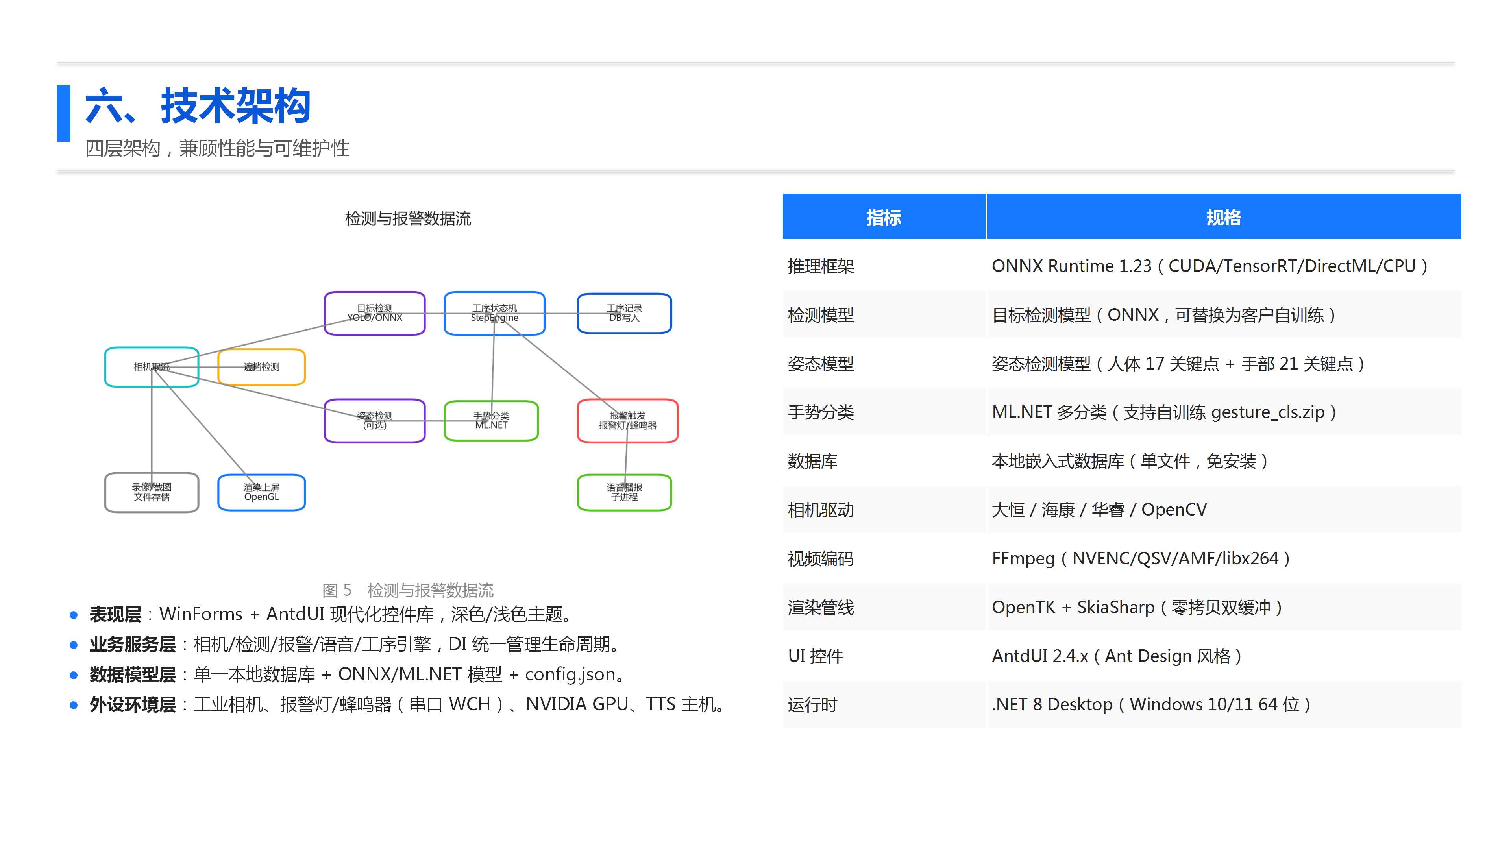
Task: Select cell '目标检测模型（ONNX，可替换为客户自训练）'
Action: [1224, 315]
